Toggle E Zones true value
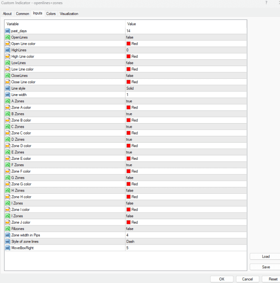This screenshot has height=283, width=280. tap(186, 152)
